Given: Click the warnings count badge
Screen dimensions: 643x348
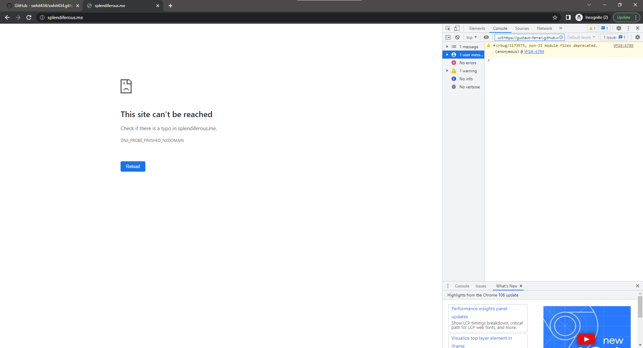Looking at the screenshot, I should [592, 28].
